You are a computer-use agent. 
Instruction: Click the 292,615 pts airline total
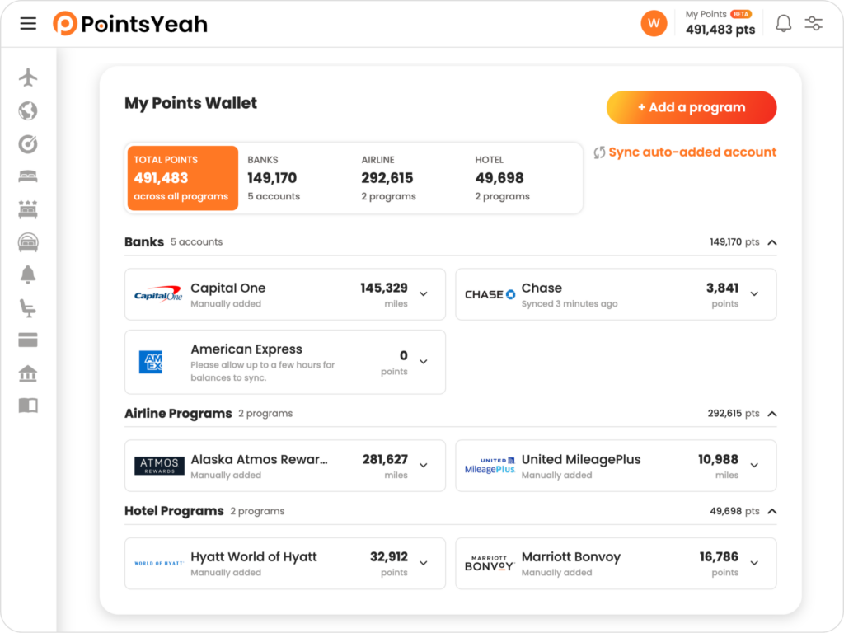[733, 414]
